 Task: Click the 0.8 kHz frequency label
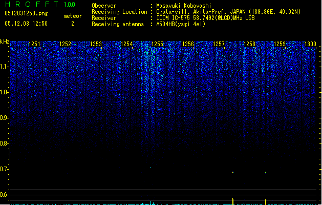tap(4, 143)
